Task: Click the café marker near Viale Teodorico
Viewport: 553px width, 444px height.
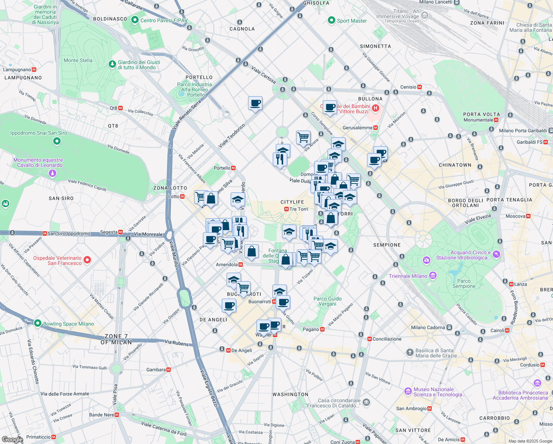Action: 255,103
